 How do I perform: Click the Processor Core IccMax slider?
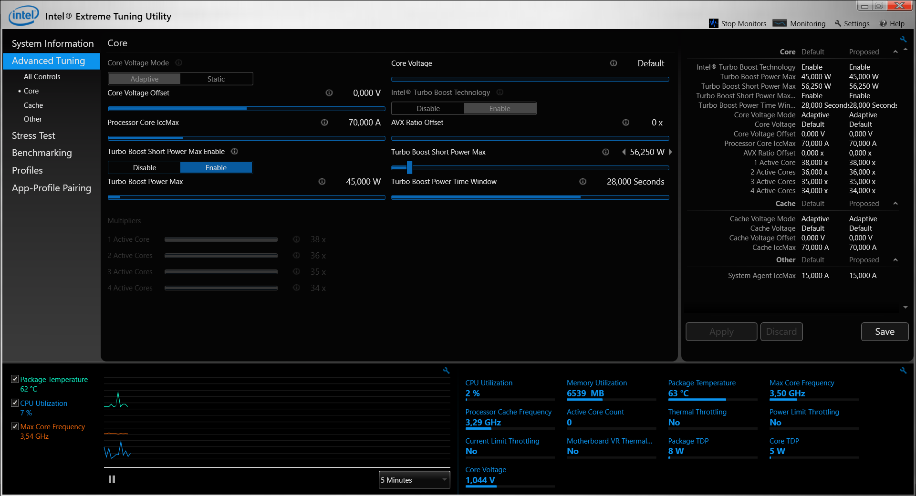246,138
